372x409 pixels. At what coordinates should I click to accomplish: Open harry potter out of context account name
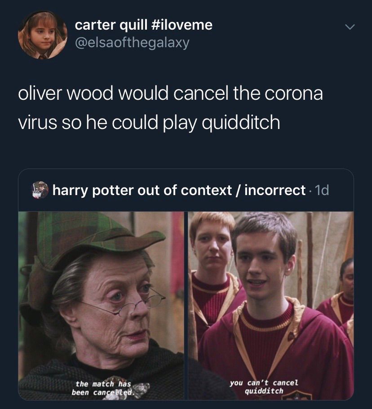pyautogui.click(x=179, y=190)
